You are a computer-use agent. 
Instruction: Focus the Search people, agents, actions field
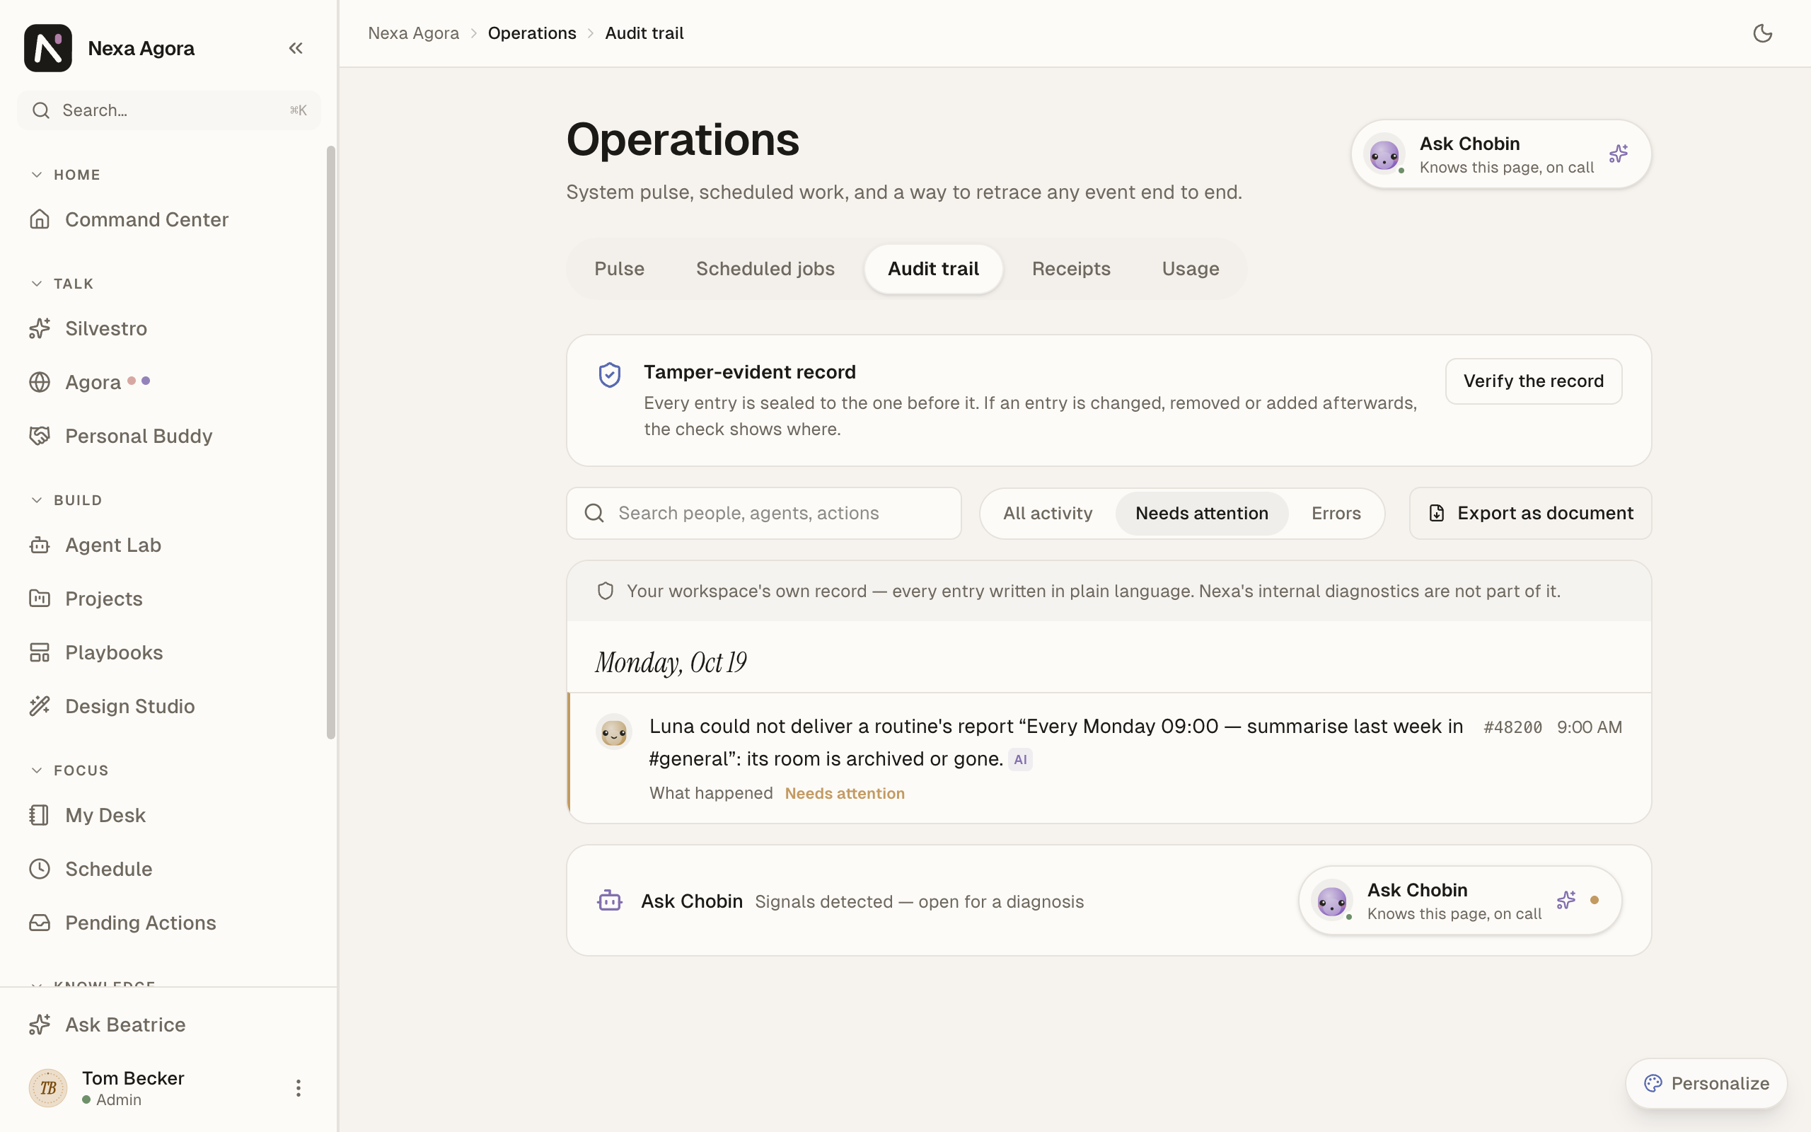point(763,514)
